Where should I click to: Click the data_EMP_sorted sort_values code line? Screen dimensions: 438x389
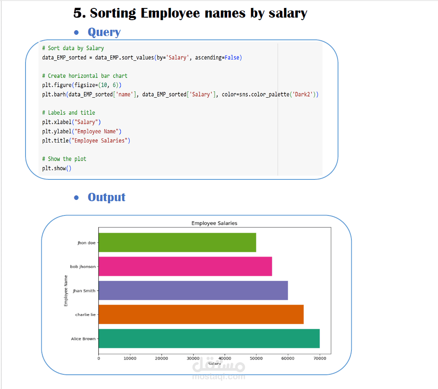click(x=142, y=57)
